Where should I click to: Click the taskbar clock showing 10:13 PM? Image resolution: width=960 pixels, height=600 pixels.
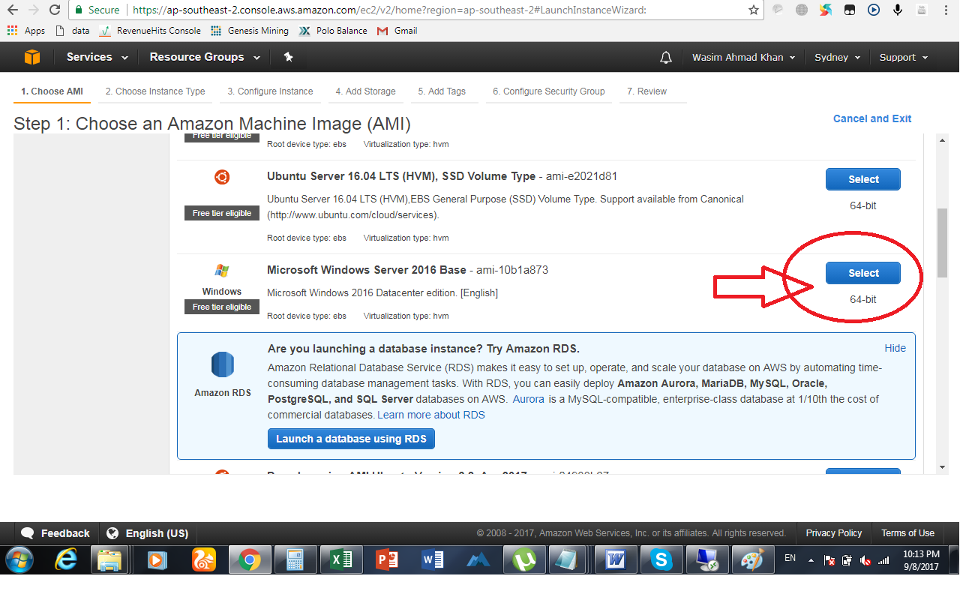921,560
